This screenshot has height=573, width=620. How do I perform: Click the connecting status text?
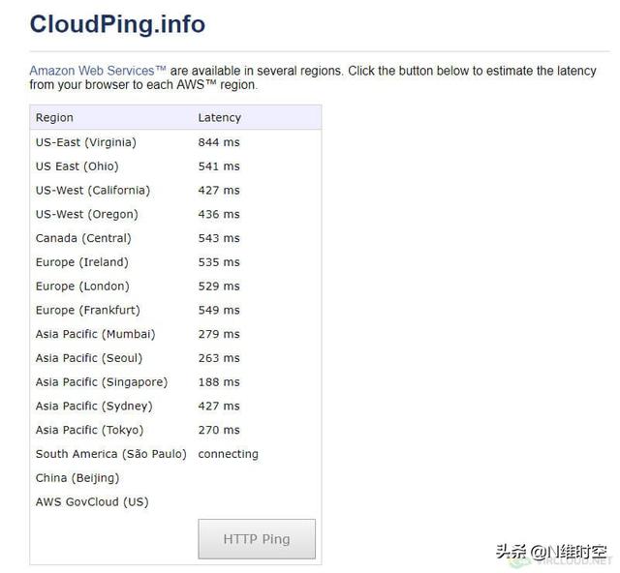tap(228, 454)
